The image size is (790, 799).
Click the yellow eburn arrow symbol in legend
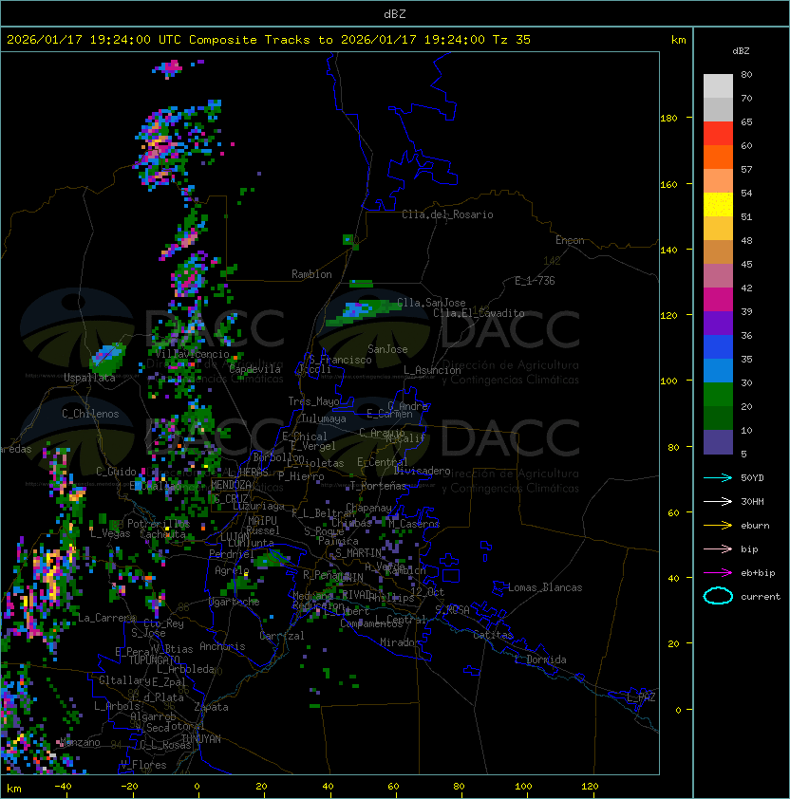tap(718, 526)
